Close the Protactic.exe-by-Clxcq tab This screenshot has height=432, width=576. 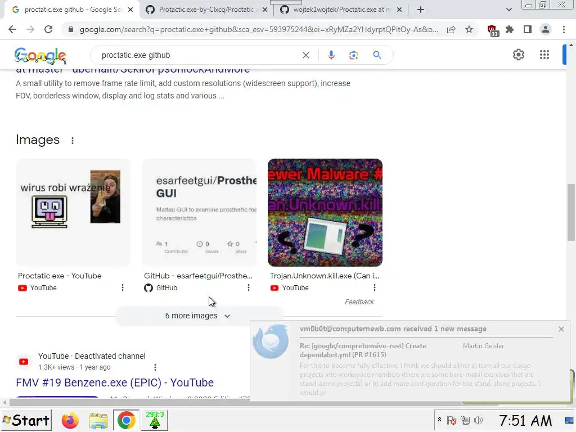[x=265, y=10]
